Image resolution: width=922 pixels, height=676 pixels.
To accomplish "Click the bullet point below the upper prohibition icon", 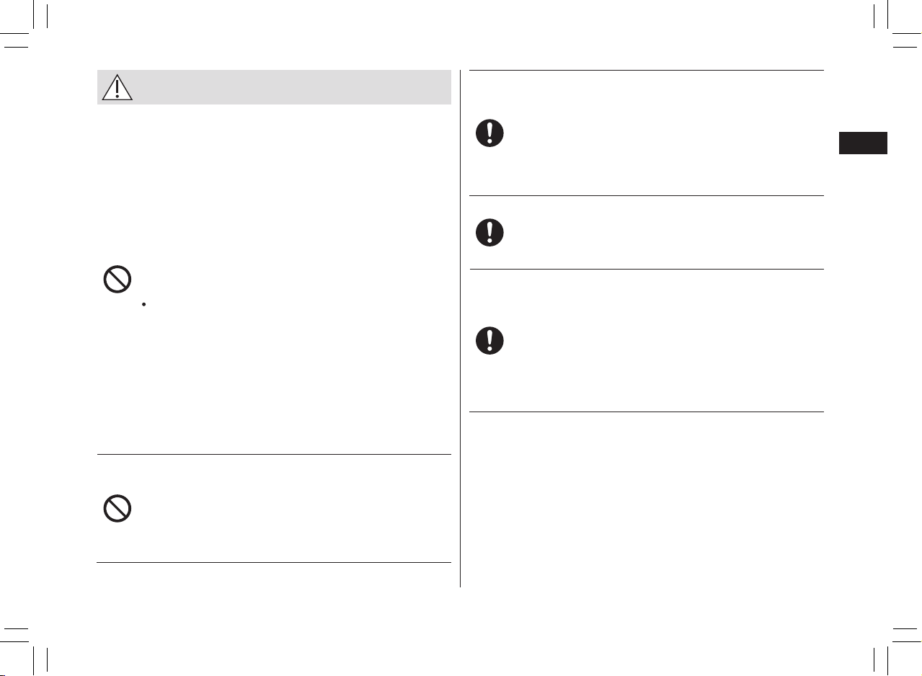I will 145,306.
